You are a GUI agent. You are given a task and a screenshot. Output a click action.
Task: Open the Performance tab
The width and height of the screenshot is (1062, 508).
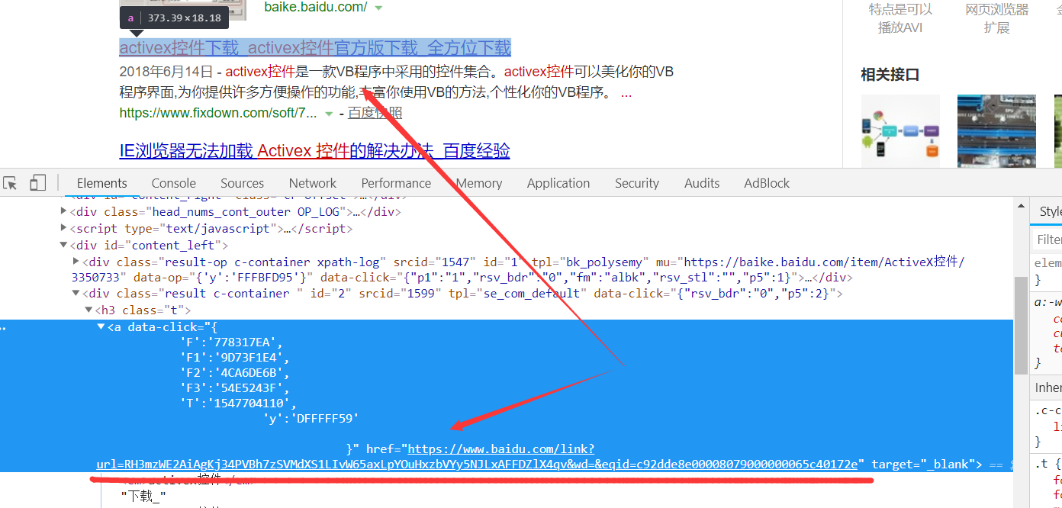[x=396, y=183]
